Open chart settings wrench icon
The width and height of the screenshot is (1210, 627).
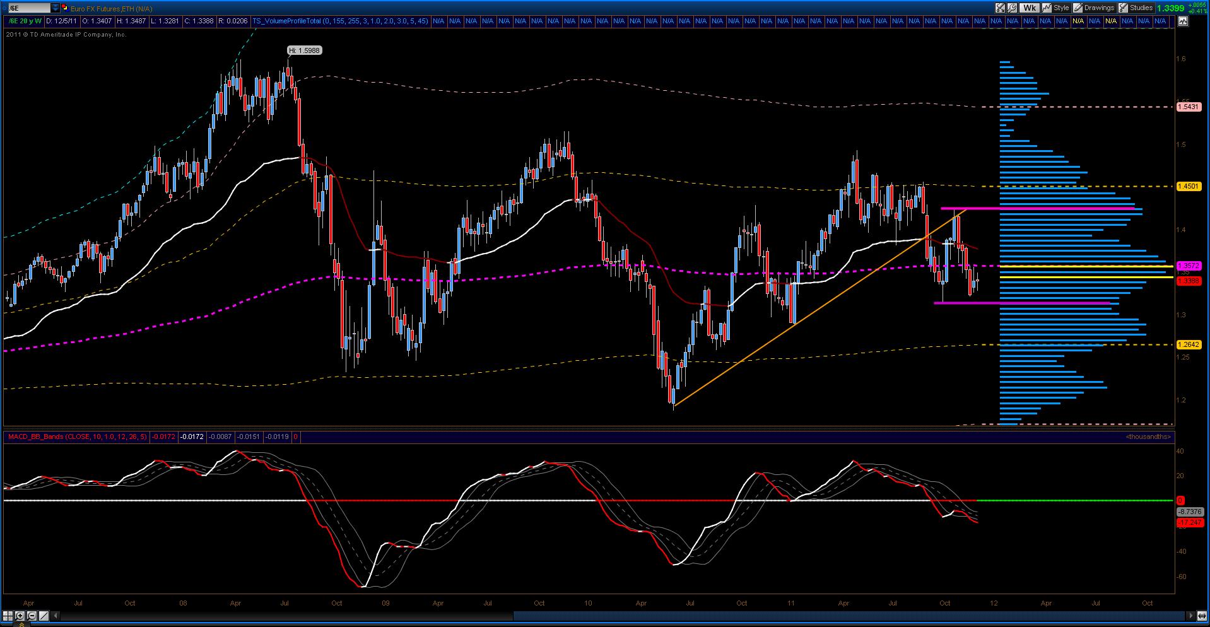coord(1012,8)
